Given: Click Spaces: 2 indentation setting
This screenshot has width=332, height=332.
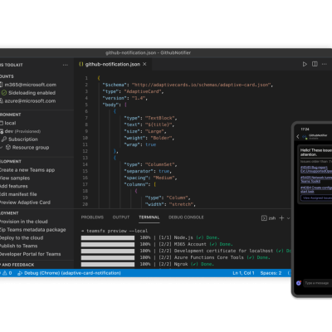Looking at the screenshot, I should pyautogui.click(x=271, y=273).
